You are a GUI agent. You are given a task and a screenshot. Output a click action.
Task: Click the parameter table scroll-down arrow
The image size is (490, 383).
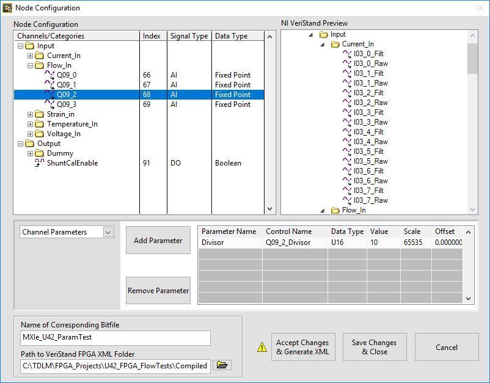(x=468, y=299)
